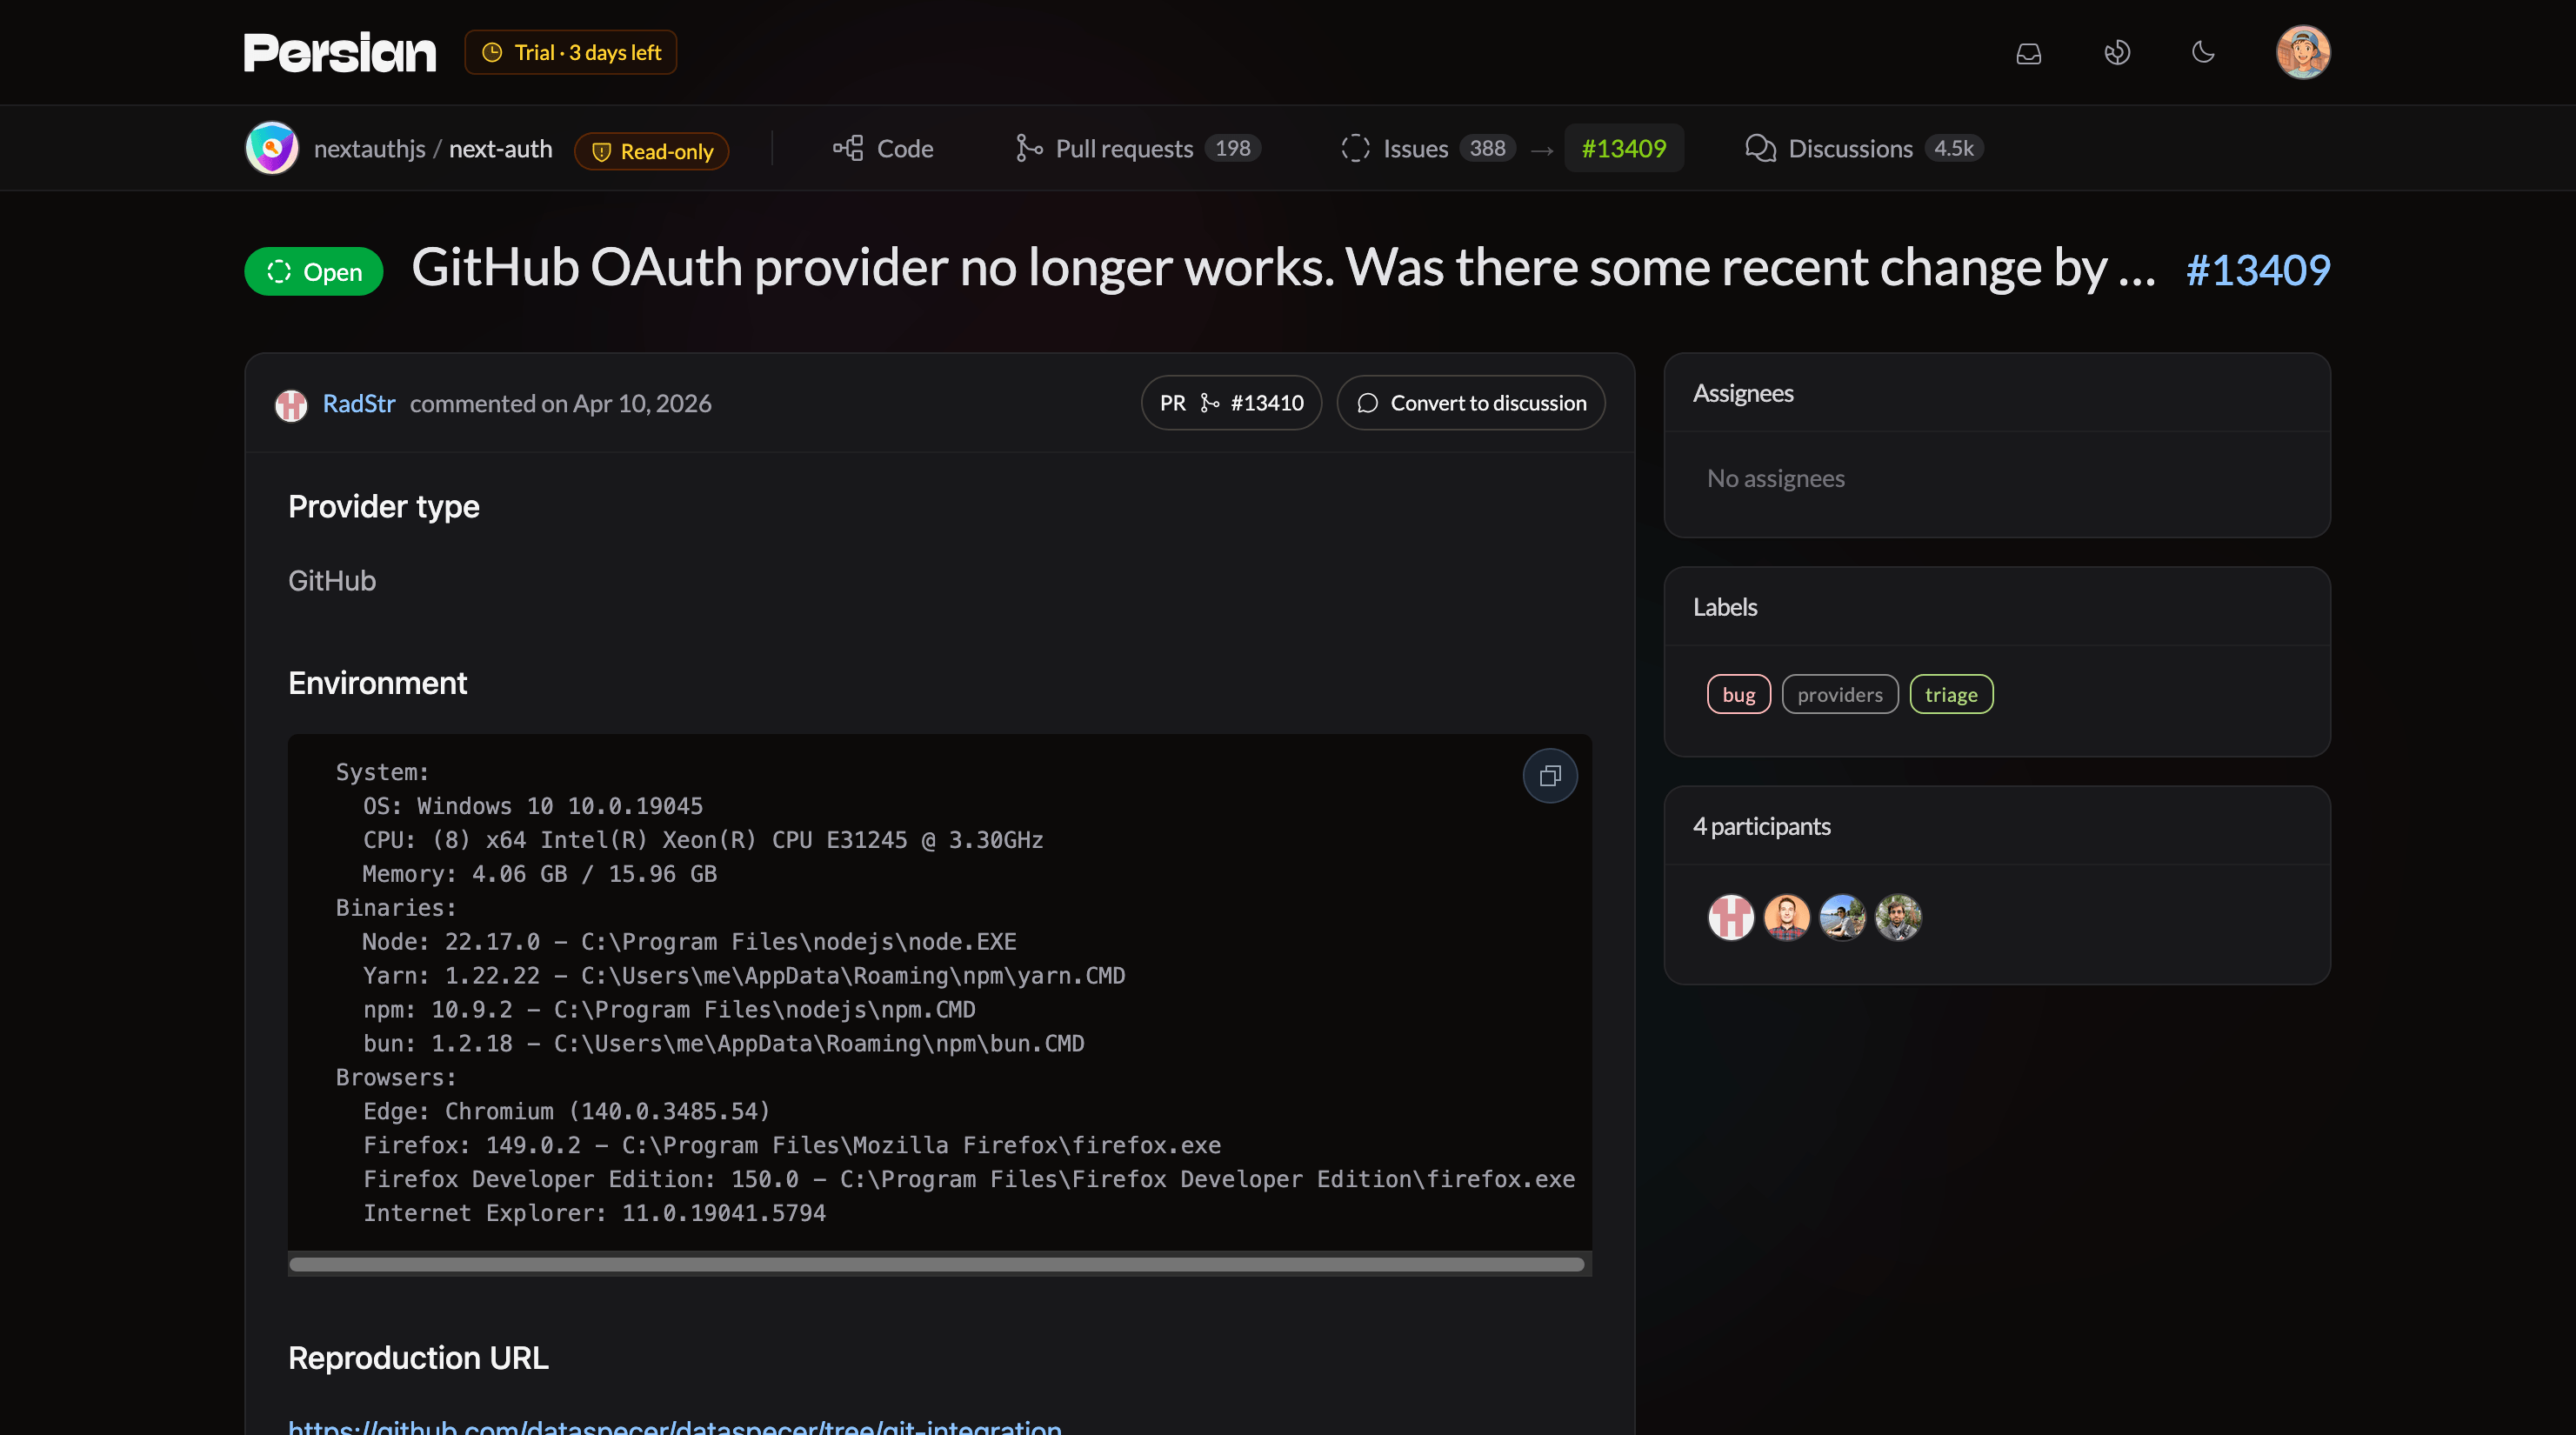The height and width of the screenshot is (1435, 2576).
Task: Click the "Node: 22.17.0" line in code
Action: 689,942
